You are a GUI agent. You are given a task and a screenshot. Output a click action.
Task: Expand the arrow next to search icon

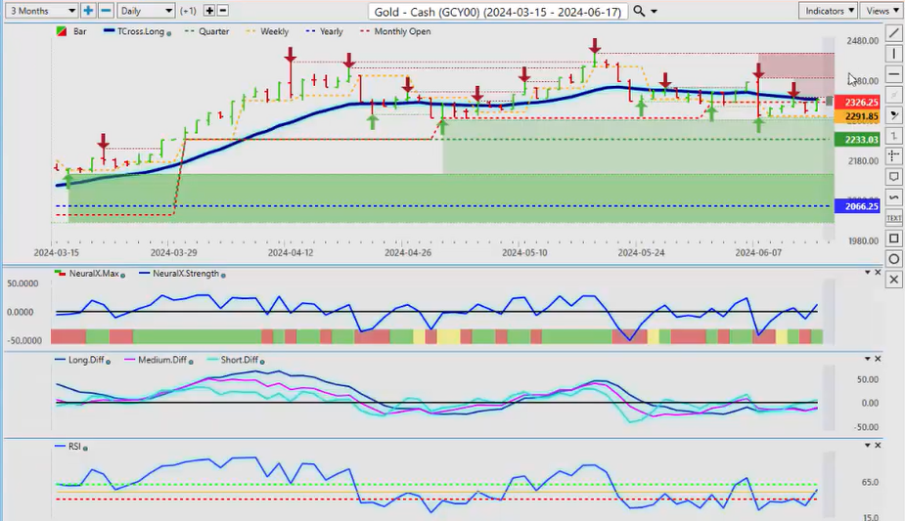(x=655, y=11)
